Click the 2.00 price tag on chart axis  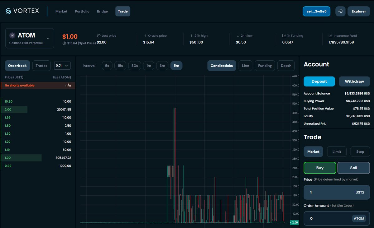click(x=295, y=222)
